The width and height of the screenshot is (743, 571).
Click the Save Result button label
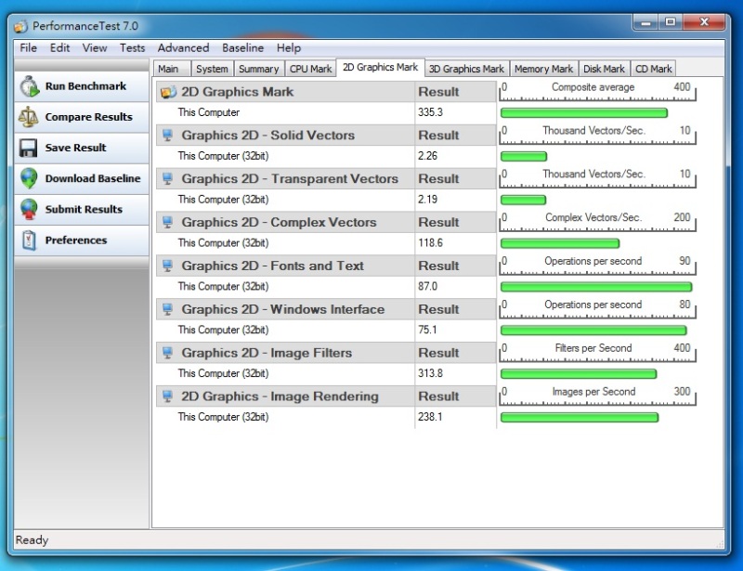75,148
